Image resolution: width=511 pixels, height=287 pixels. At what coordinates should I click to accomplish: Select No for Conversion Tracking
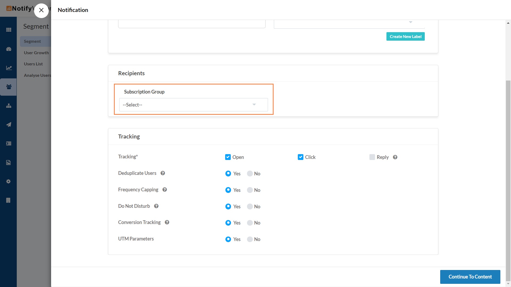coord(250,223)
